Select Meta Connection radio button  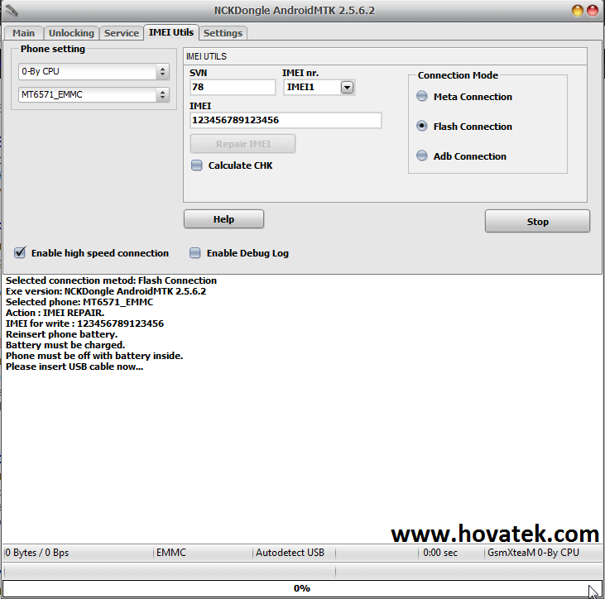tap(422, 96)
